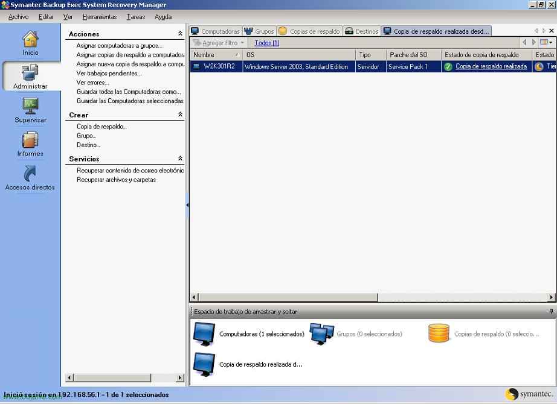Screen dimensions: 557x404
Task: Click Recuperar contenido de correo electrónico
Action: point(130,170)
